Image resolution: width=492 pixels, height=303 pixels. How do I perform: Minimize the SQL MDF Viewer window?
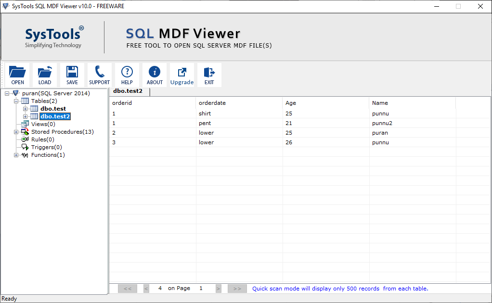coord(437,6)
